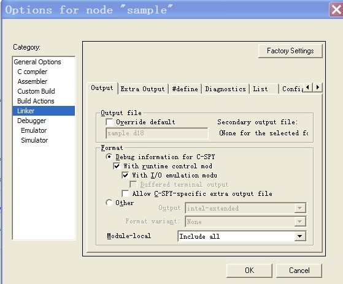Click the Factory Settings button
This screenshot has width=343, height=284.
pyautogui.click(x=290, y=51)
